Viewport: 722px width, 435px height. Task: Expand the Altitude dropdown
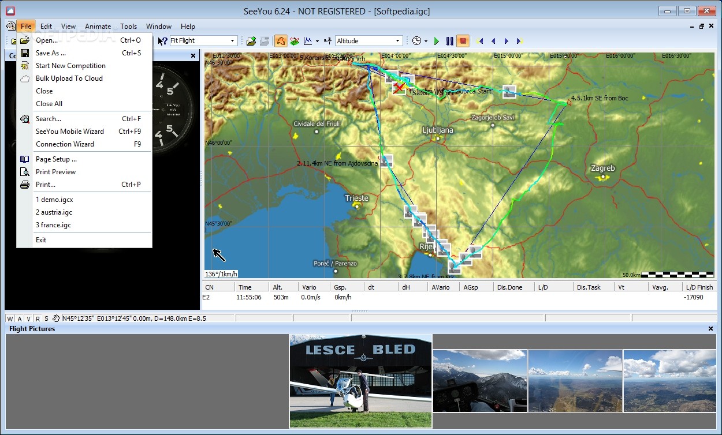pos(398,41)
